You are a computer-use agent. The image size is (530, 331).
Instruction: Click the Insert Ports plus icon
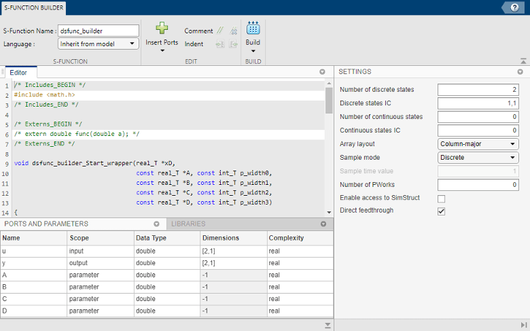coord(162,29)
